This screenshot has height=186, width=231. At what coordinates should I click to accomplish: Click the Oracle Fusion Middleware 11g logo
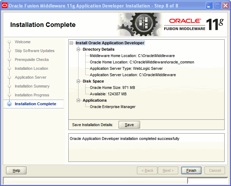pyautogui.click(x=194, y=24)
